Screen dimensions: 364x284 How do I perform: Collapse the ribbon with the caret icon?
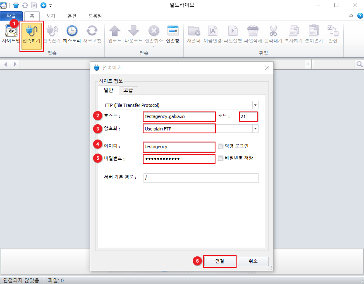click(351, 16)
